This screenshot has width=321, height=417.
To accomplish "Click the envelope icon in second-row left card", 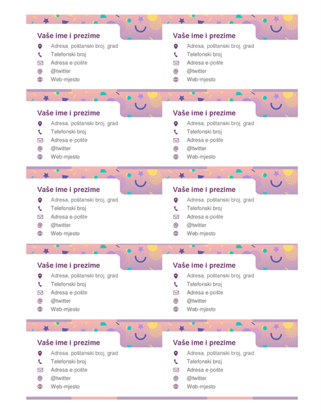I will pyautogui.click(x=40, y=140).
